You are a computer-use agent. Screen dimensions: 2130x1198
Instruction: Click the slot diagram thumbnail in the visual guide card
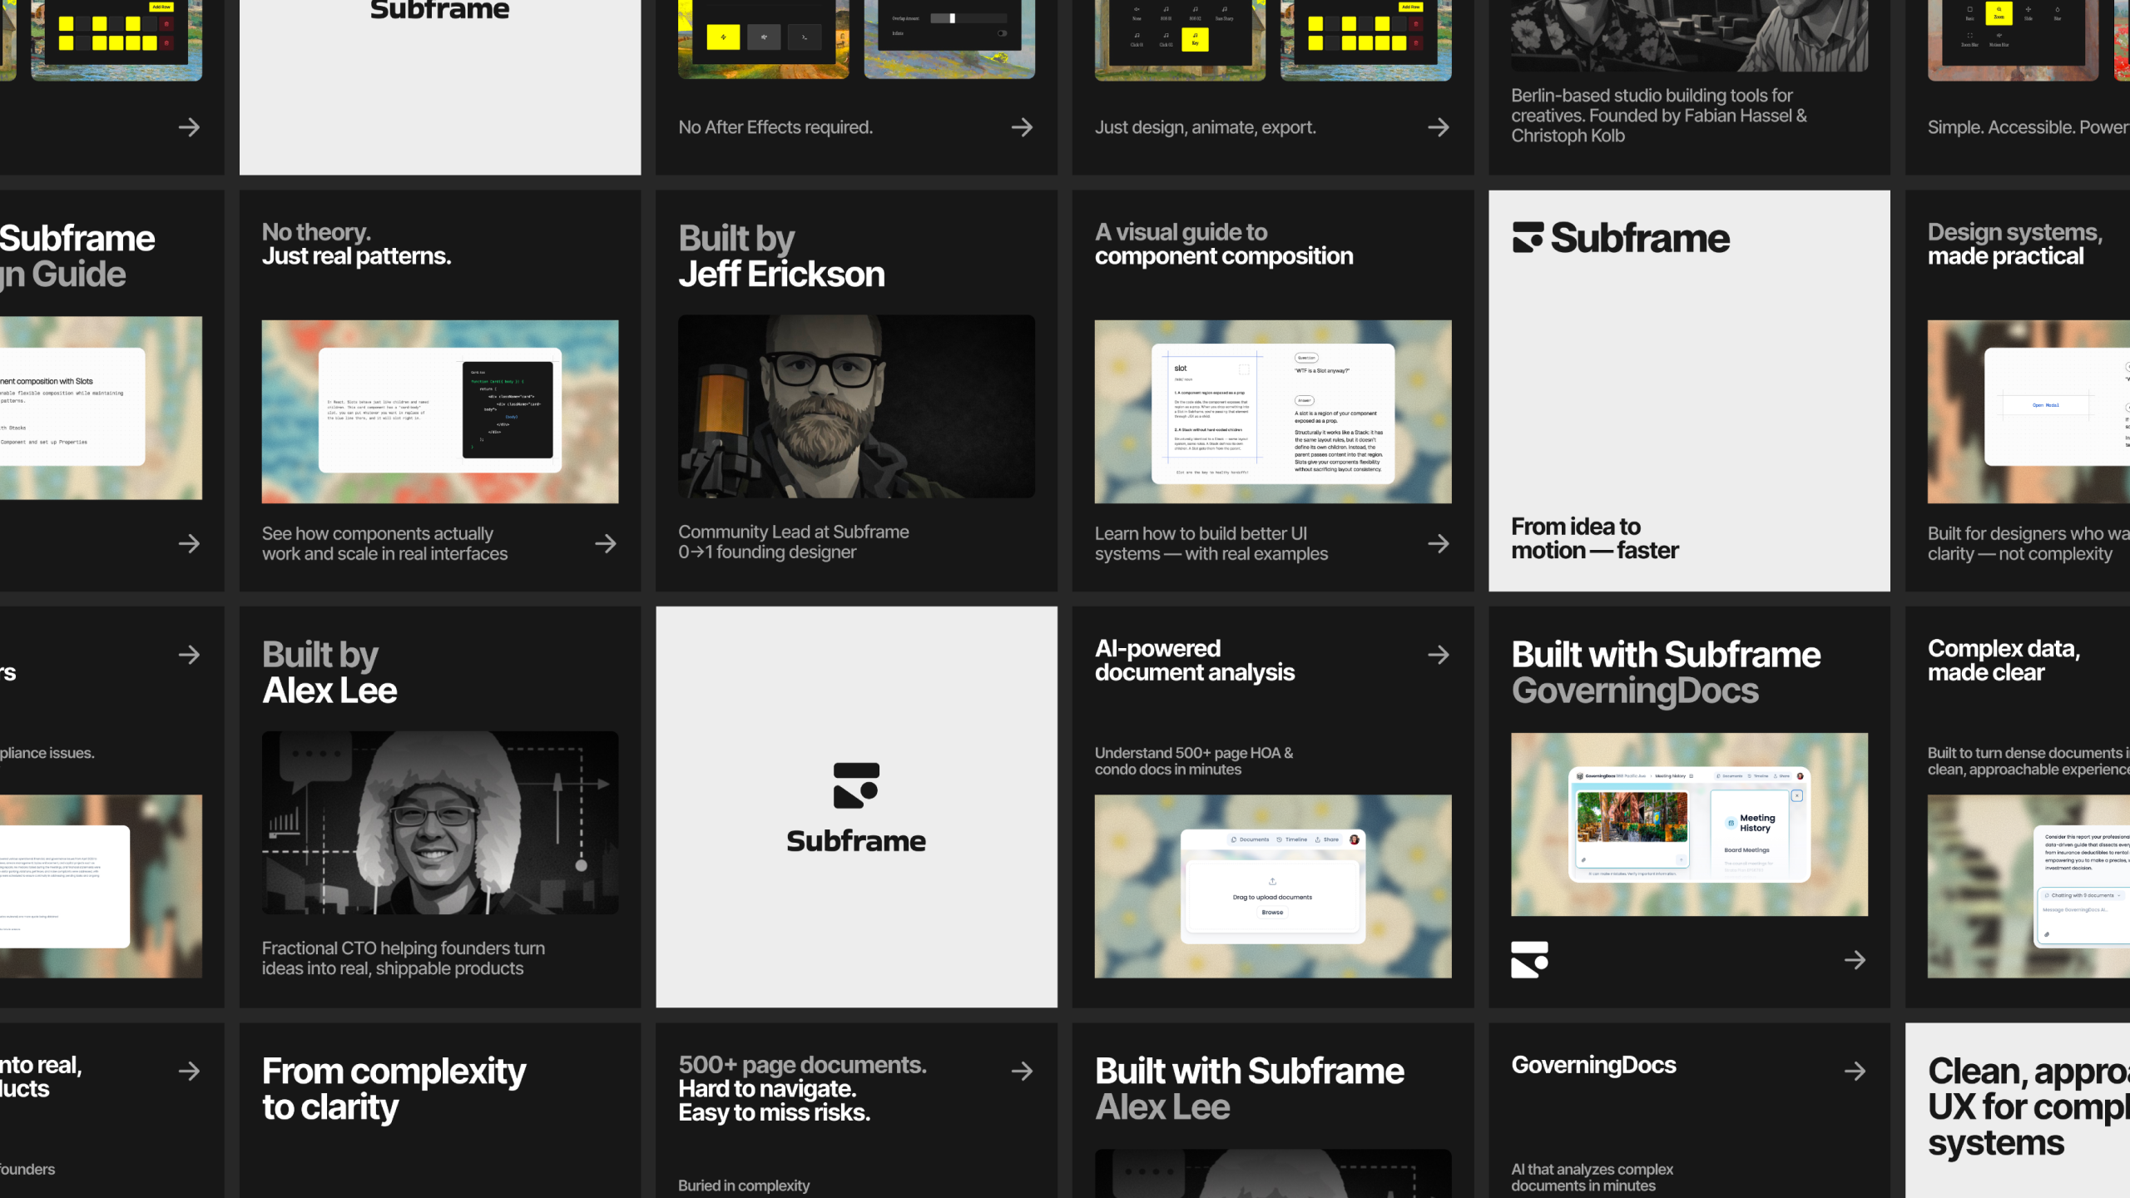click(x=1273, y=411)
